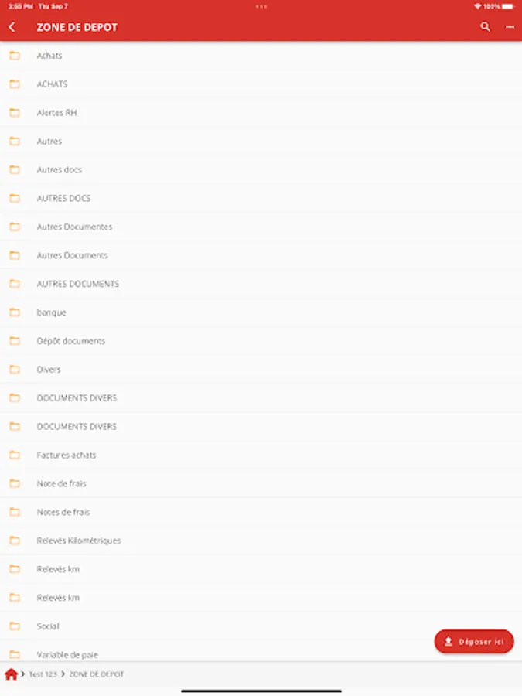Select the folder icon next to Social
This screenshot has height=696, width=522.
15,626
